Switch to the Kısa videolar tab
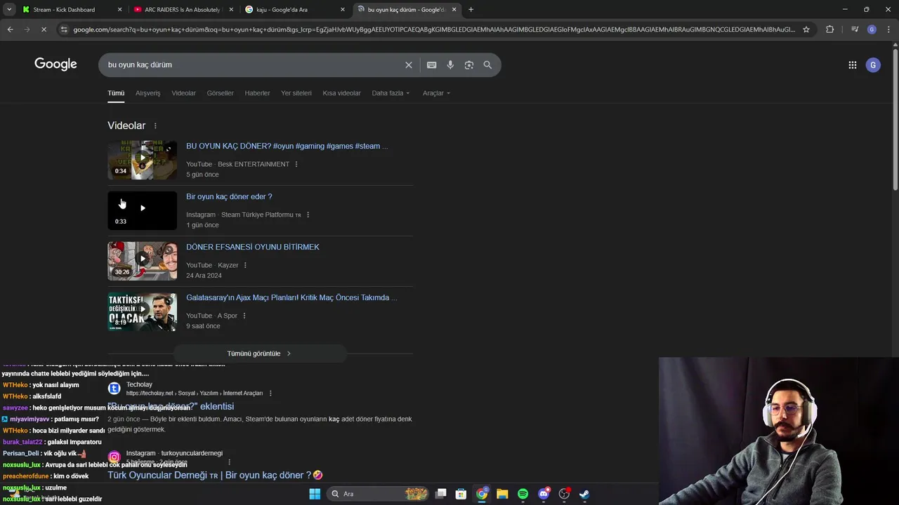The image size is (899, 505). click(x=341, y=93)
